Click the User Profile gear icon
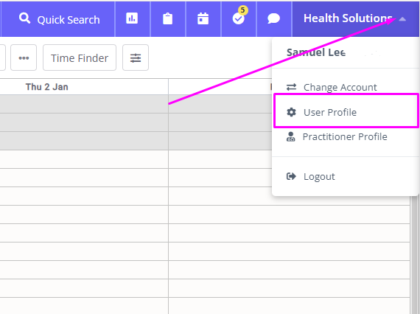The image size is (420, 314). point(292,112)
